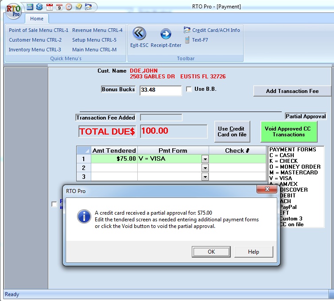Click the Receipt-Enter arrow icon
334x301 pixels.
tap(166, 34)
